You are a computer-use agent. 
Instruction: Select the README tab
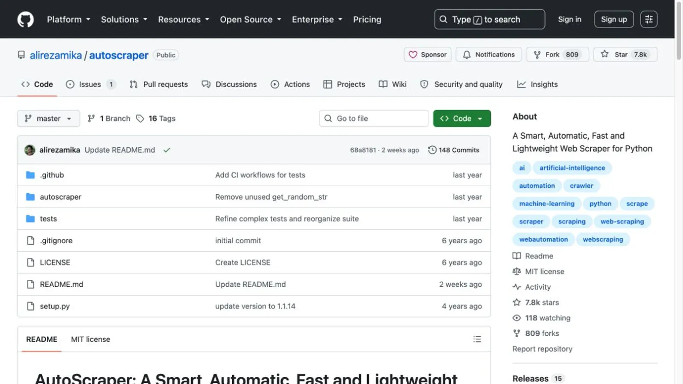[41, 340]
